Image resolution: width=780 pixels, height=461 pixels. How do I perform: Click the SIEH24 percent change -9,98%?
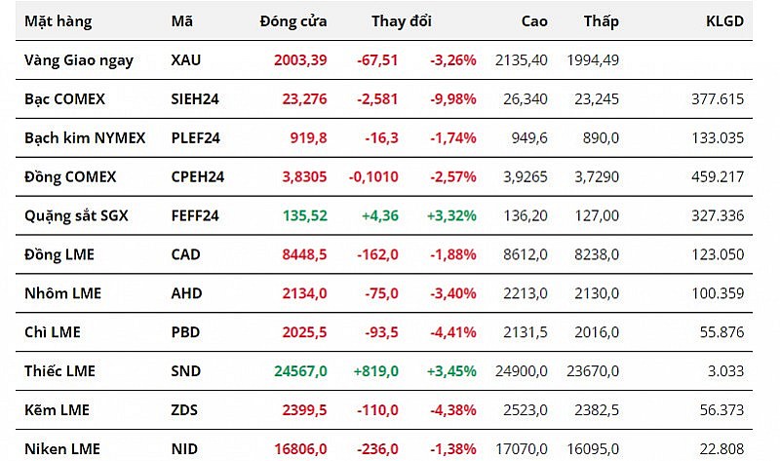[x=452, y=98]
